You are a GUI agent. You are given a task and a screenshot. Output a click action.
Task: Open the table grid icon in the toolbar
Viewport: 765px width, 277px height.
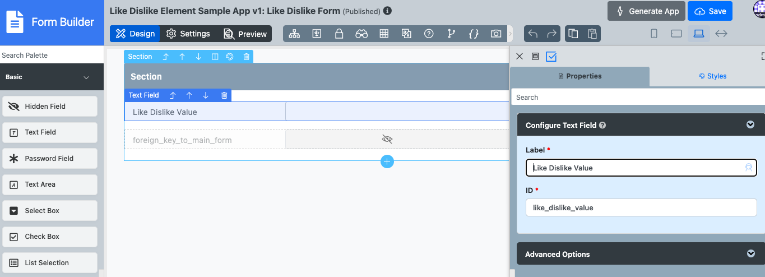point(384,34)
